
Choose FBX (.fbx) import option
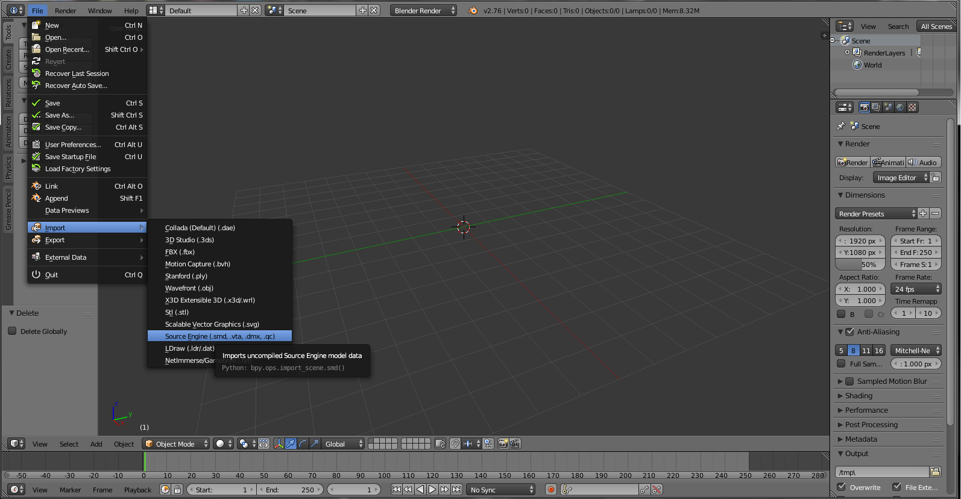[x=219, y=251]
